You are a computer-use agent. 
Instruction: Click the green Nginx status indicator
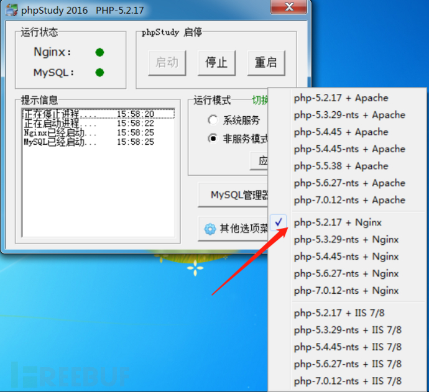pos(100,52)
